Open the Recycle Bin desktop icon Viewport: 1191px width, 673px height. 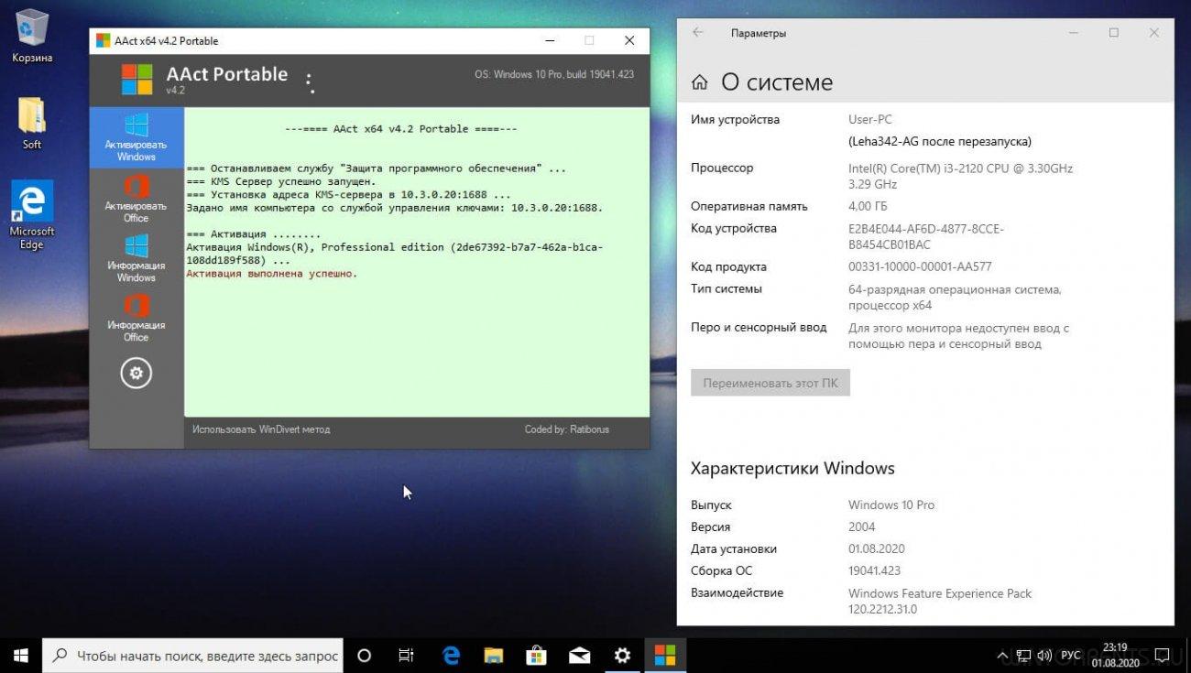32,37
